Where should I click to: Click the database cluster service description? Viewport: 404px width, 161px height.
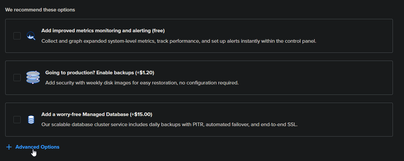tap(169, 124)
